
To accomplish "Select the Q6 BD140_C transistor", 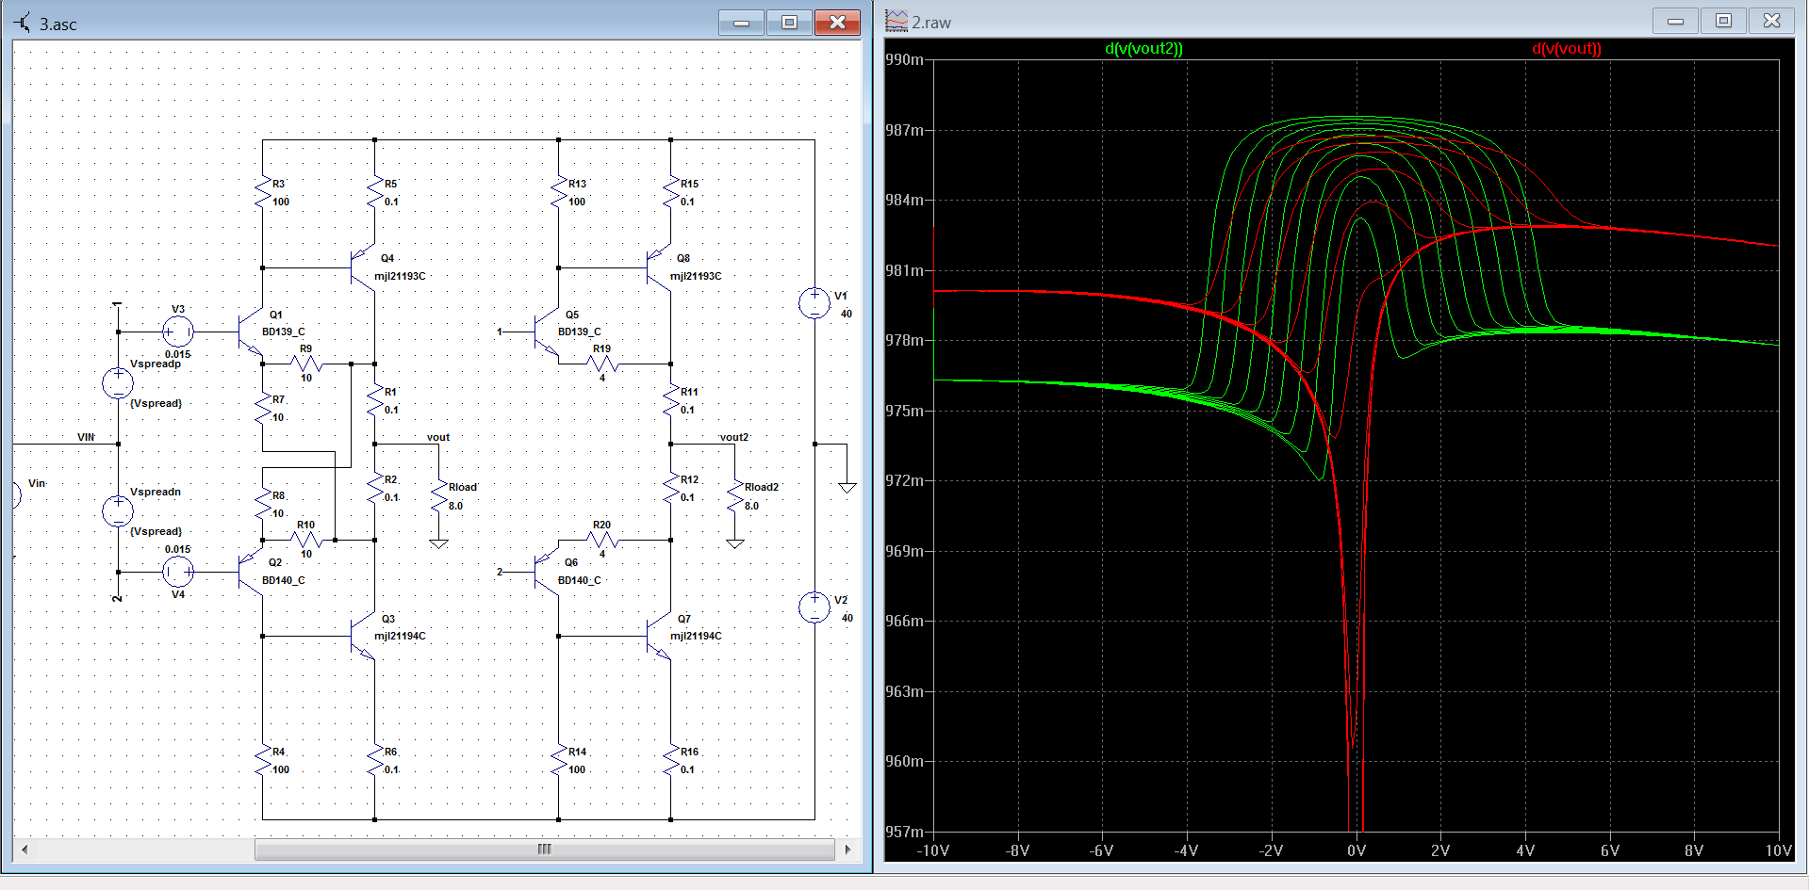I will pos(547,572).
